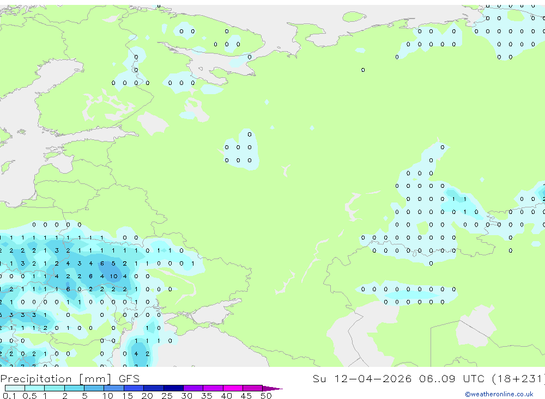Viewport: 545px width, 399px height.
Task: Click the purple arrow tip above 50 mm
Action: [x=272, y=388]
